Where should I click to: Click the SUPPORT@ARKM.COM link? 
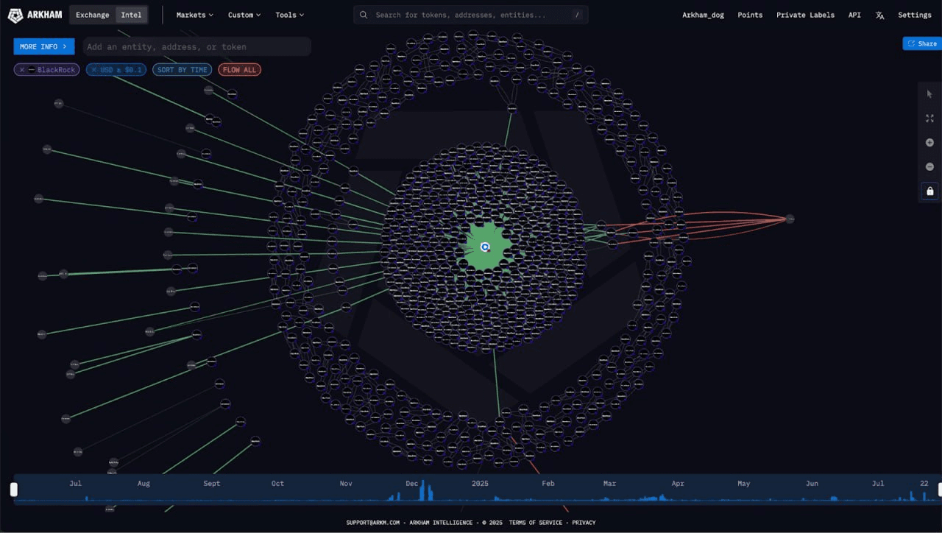tap(373, 523)
